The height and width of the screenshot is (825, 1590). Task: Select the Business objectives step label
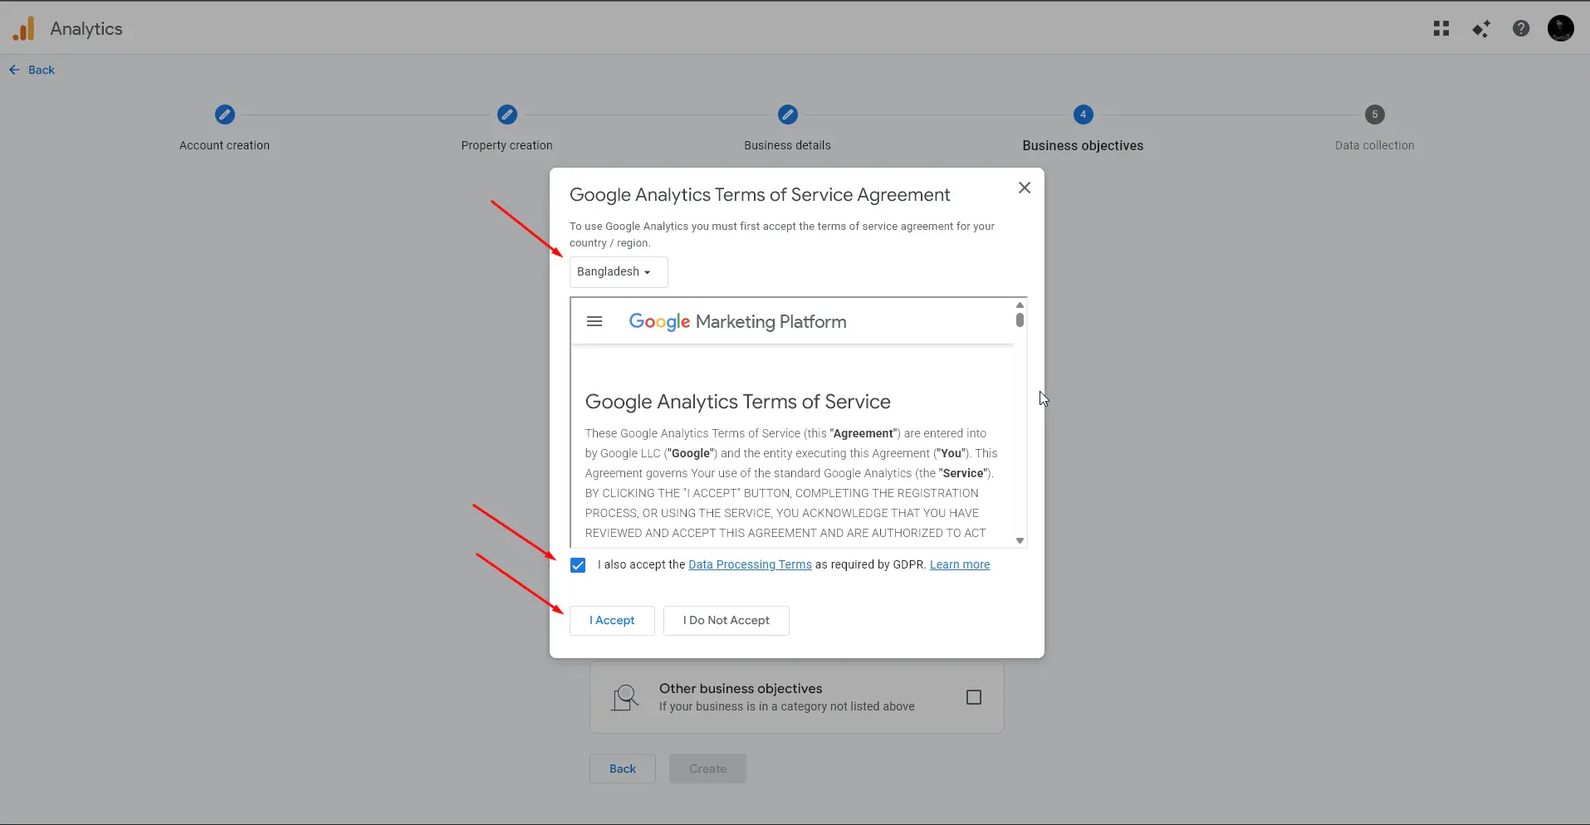pyautogui.click(x=1083, y=146)
